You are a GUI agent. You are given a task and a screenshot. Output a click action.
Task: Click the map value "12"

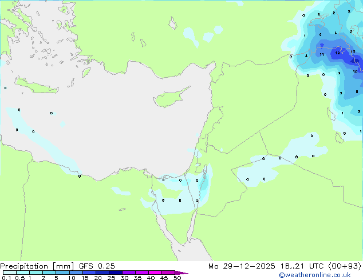353,52
